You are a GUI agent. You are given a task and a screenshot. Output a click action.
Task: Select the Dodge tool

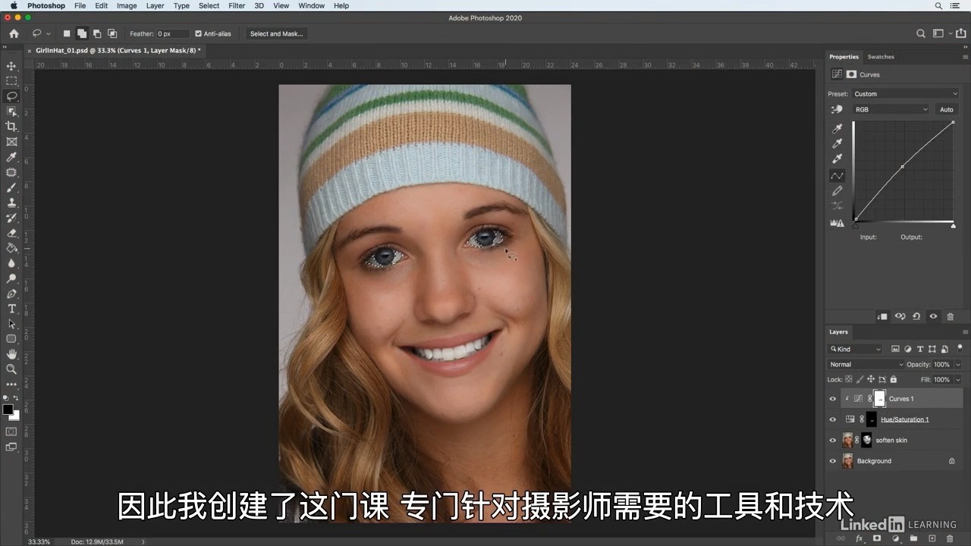(x=11, y=278)
